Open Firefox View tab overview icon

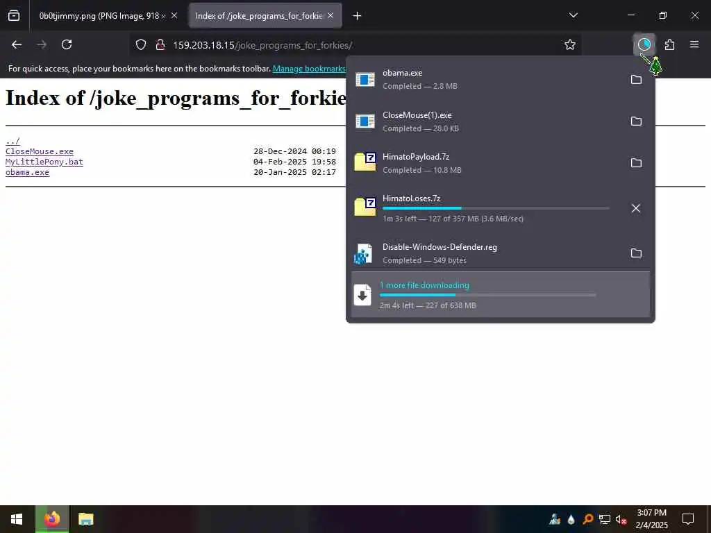click(14, 16)
